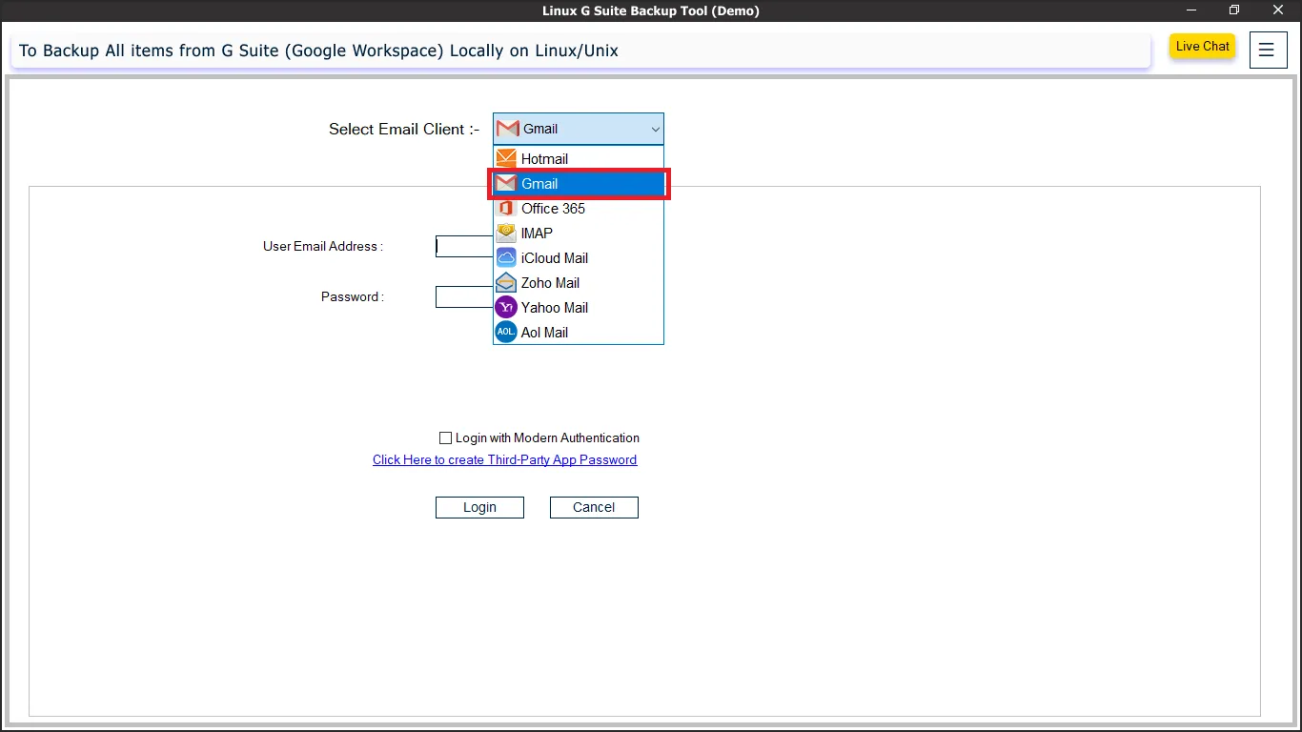1302x732 pixels.
Task: Click the 'Linux G Suite Backup Tool (Demo)' title
Action: tap(651, 11)
